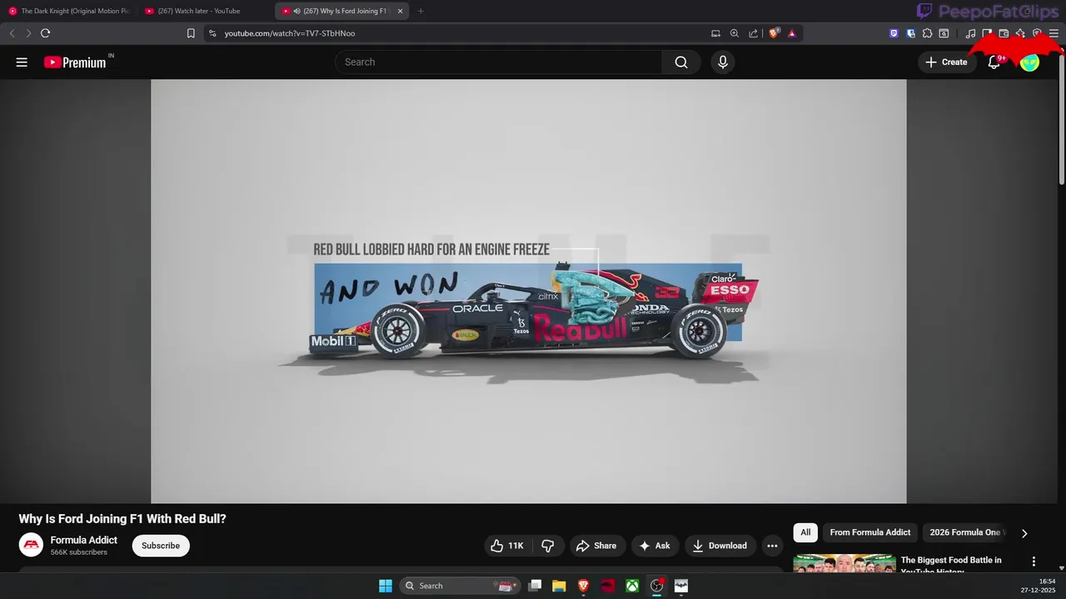The width and height of the screenshot is (1066, 599).
Task: Mute tab using speaker icon on active tab
Action: 297,11
